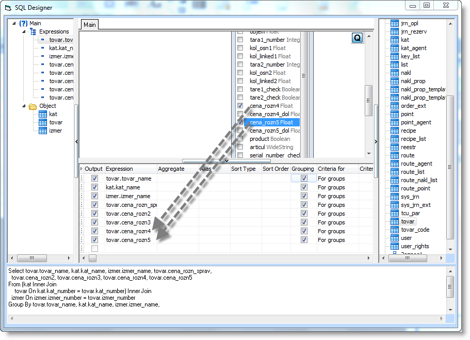Select the nakl_prop table icon
The image size is (470, 340).
tap(395, 81)
